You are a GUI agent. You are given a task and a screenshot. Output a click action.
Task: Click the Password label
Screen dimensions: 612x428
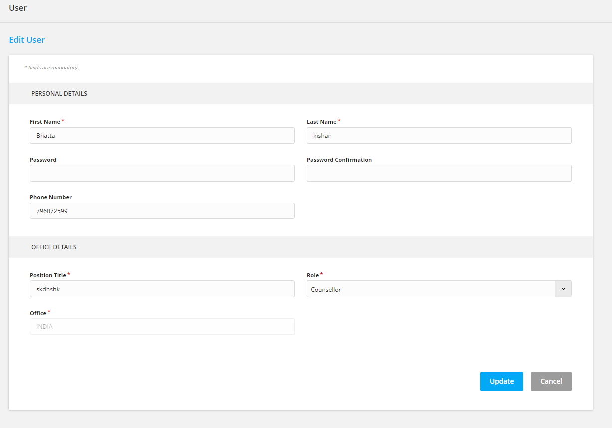click(43, 160)
